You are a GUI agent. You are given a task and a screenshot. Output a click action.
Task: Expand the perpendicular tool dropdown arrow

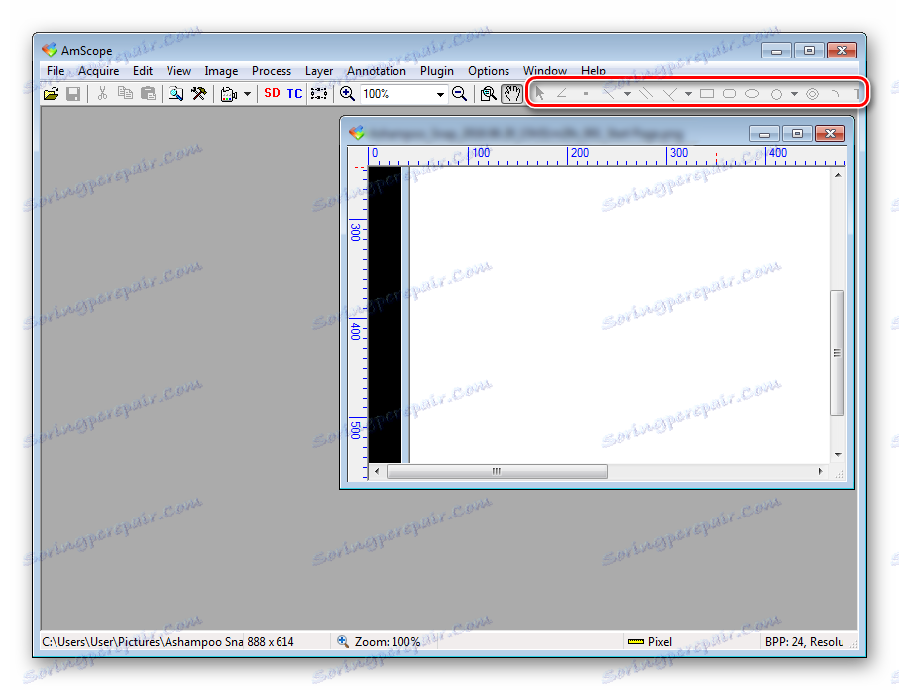click(x=688, y=94)
